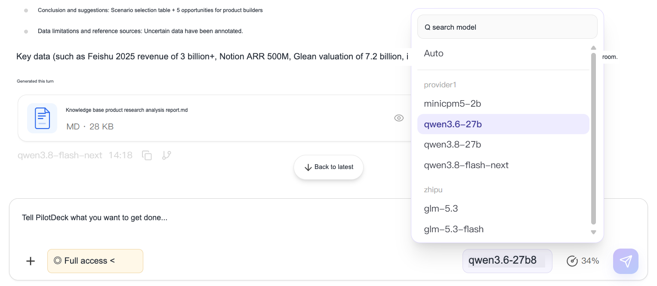Click the model list scroll-up arrow
Viewport: 657px width, 286px height.
(593, 48)
